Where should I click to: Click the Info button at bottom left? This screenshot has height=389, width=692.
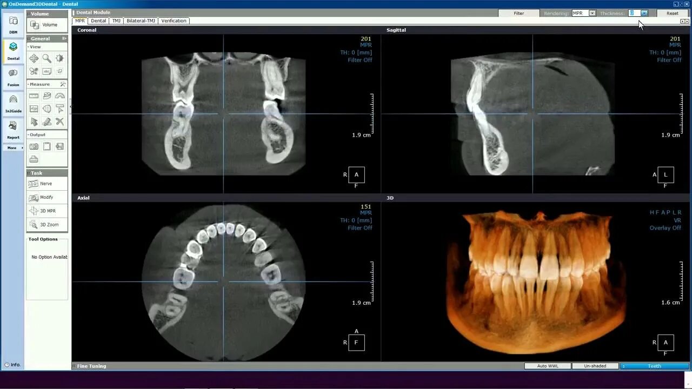(x=12, y=365)
